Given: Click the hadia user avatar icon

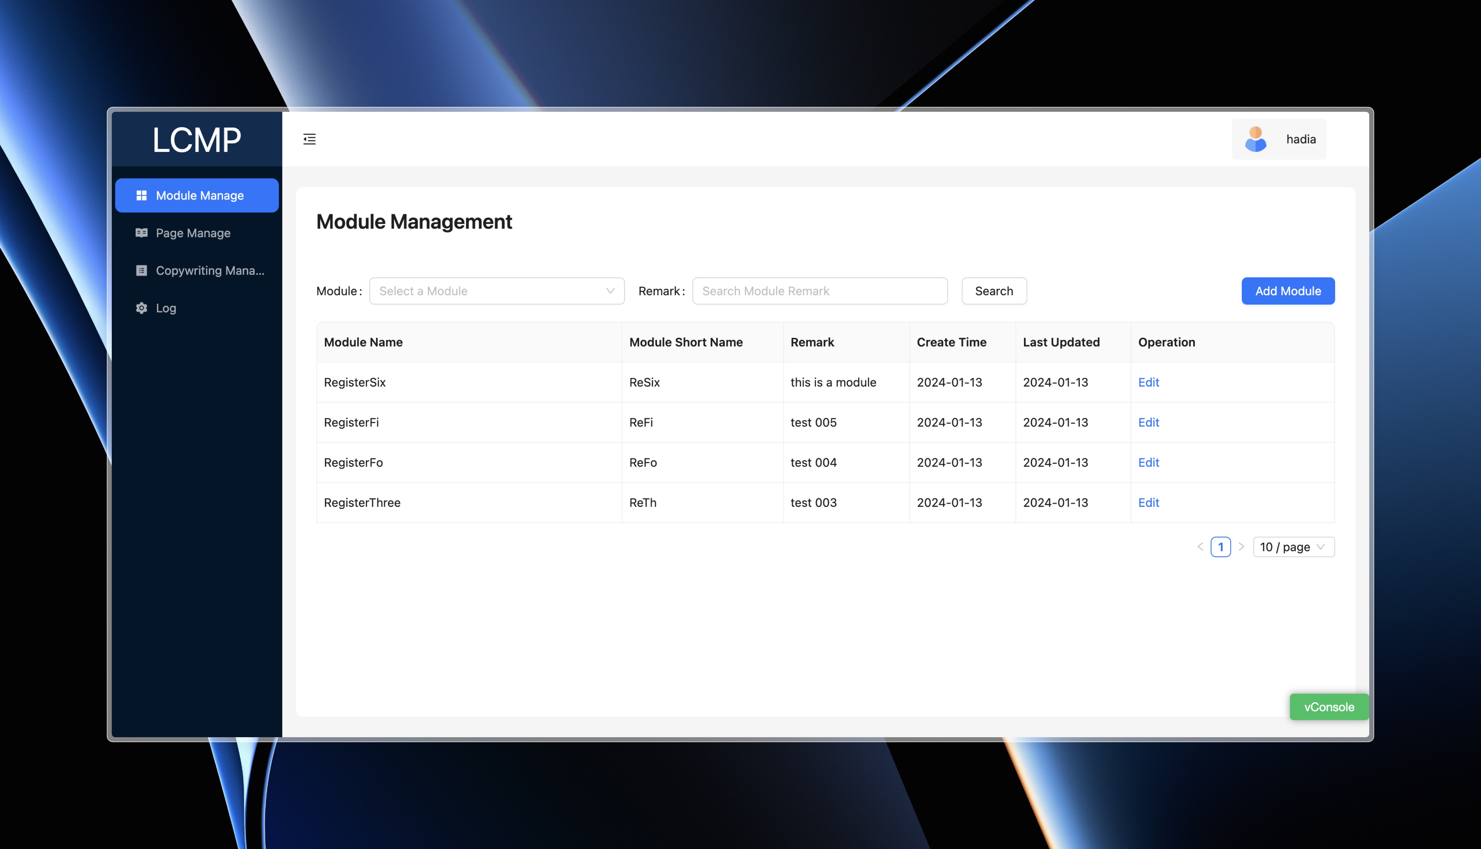Looking at the screenshot, I should pyautogui.click(x=1255, y=139).
